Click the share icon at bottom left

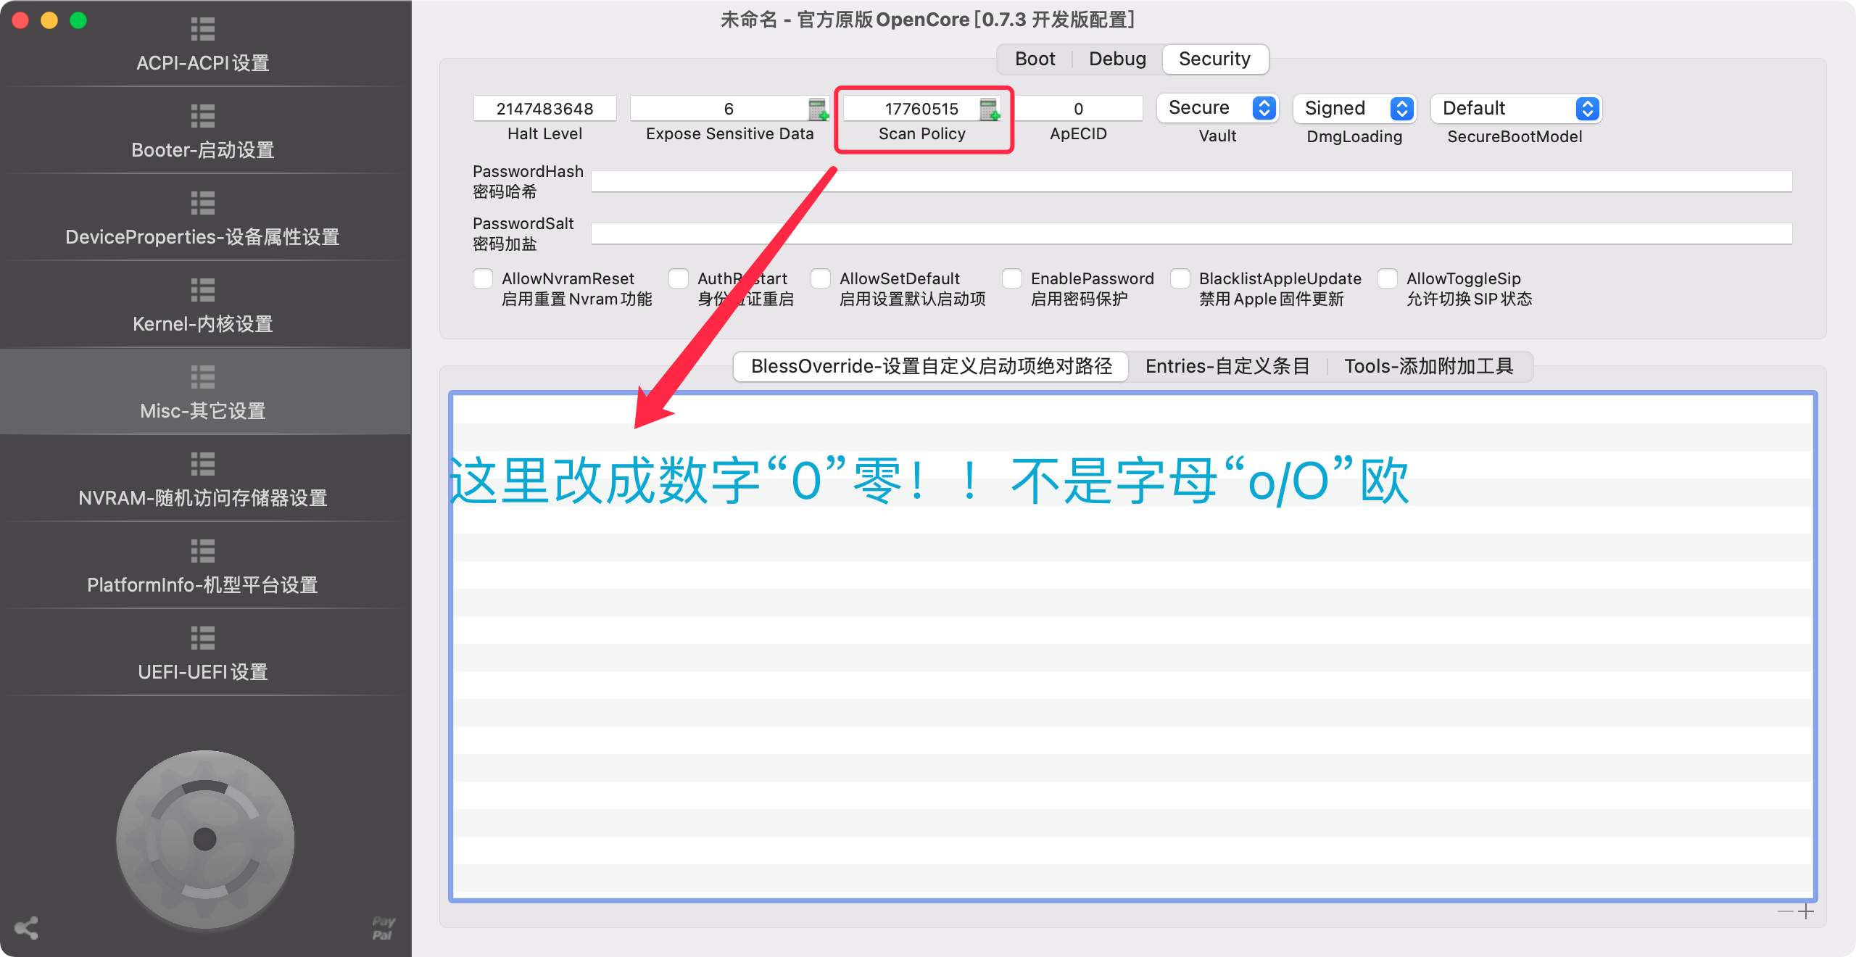click(26, 928)
